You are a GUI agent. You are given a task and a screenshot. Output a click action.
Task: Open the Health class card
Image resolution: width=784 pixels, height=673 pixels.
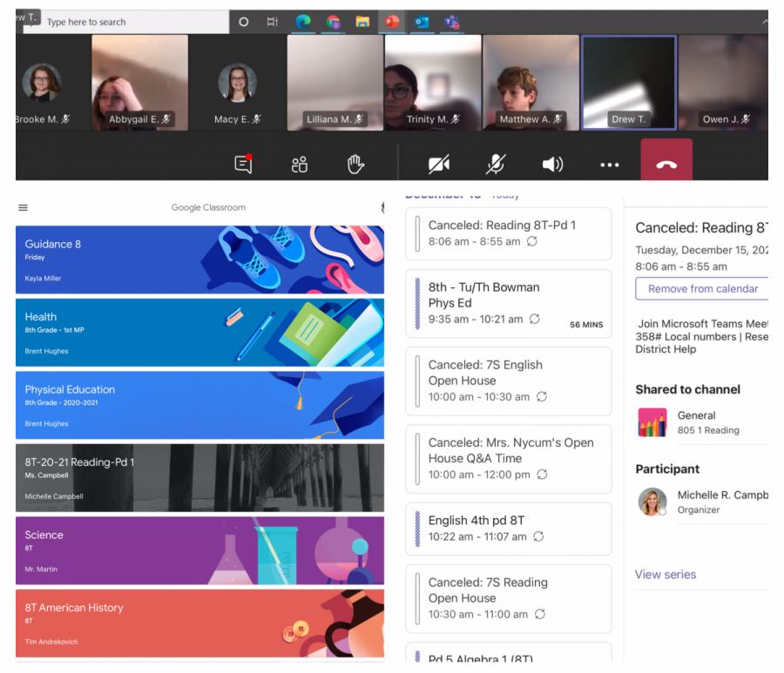(200, 333)
